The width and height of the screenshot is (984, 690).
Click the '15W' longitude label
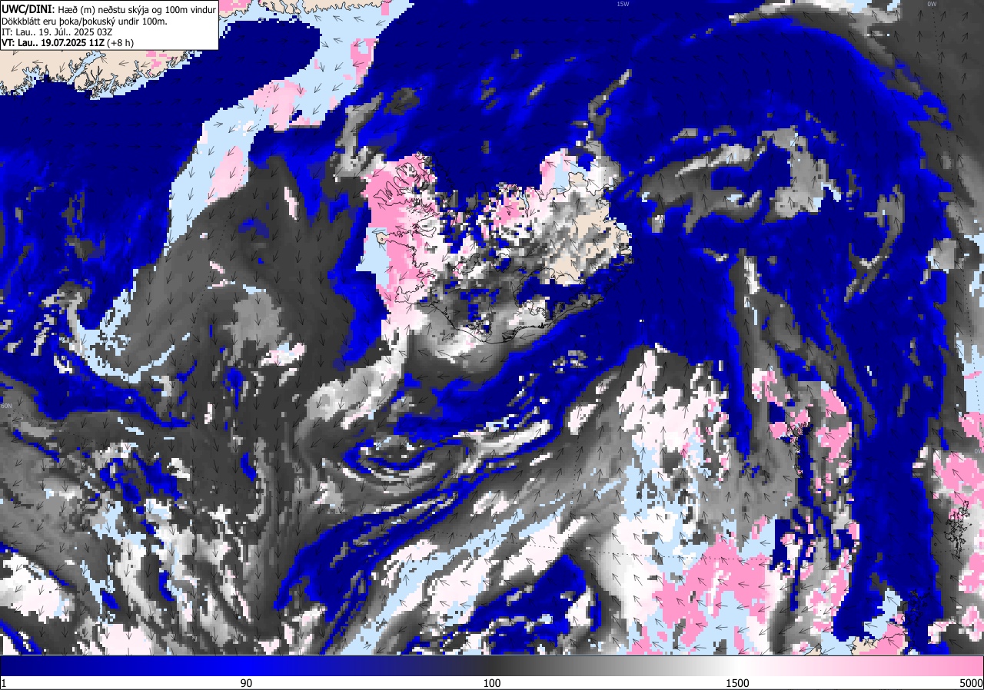[623, 4]
